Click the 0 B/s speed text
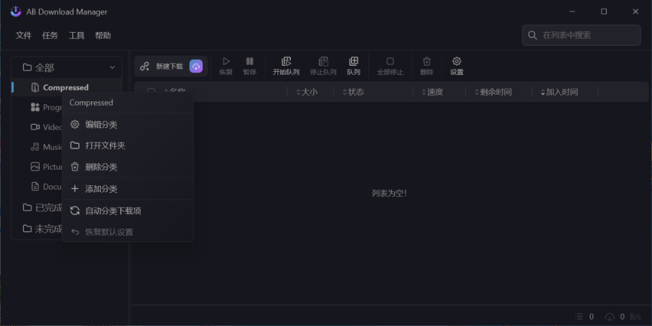 pos(630,317)
